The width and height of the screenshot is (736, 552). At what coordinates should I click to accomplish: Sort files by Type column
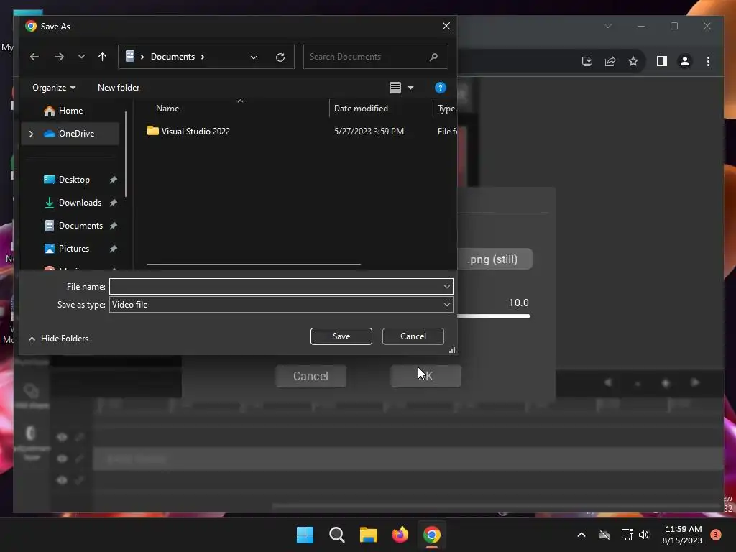point(446,109)
